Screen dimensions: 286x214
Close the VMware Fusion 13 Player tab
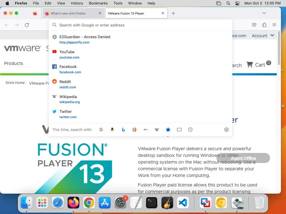coord(163,13)
